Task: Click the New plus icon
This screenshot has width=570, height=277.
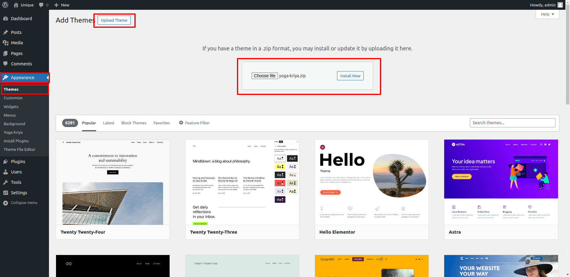Action: click(x=56, y=5)
